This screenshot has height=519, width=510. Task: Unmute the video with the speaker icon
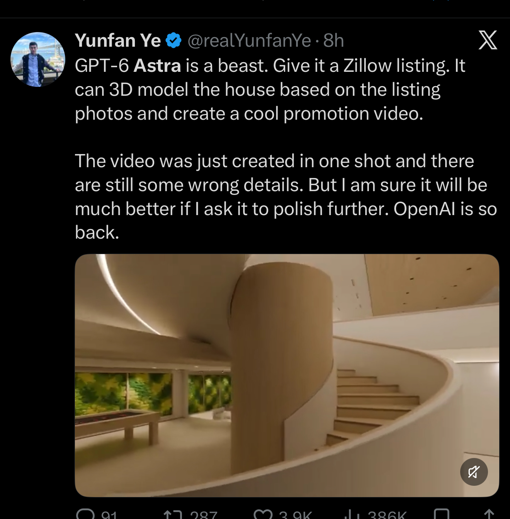pyautogui.click(x=474, y=472)
